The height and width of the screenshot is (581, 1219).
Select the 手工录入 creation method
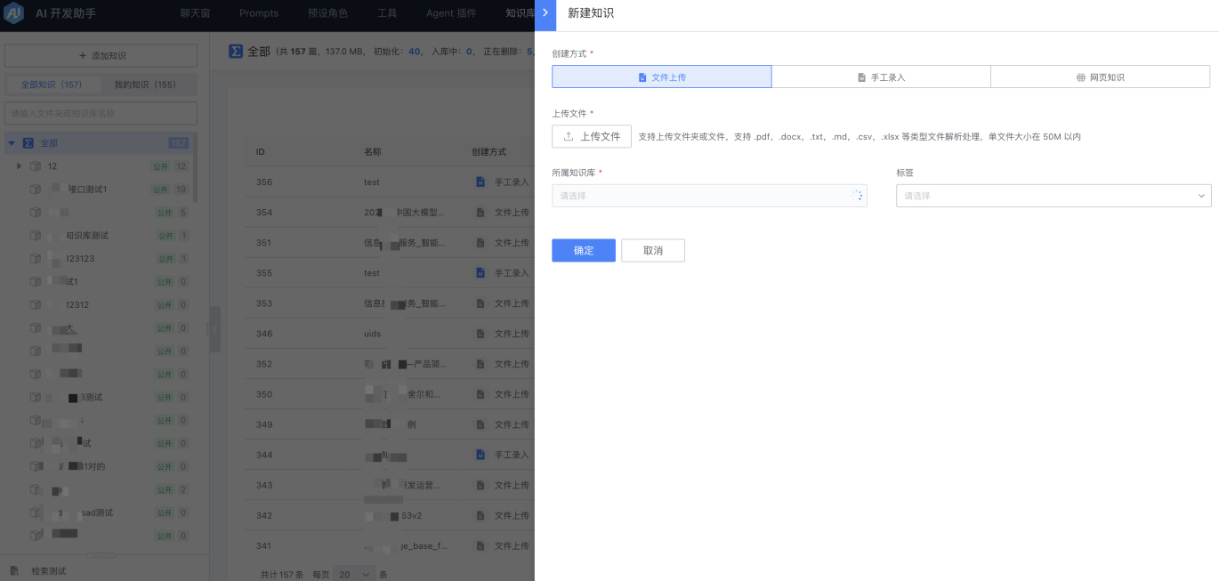[880, 77]
